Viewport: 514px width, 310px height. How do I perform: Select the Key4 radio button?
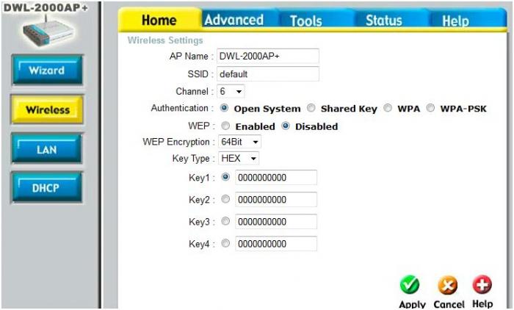[x=225, y=243]
